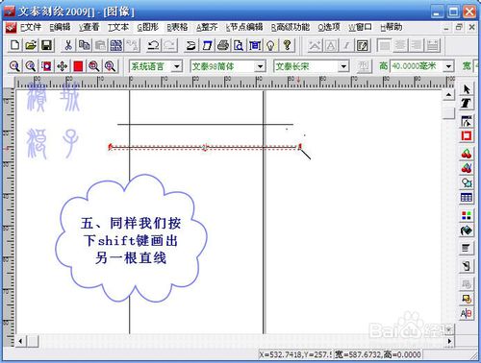Open the A整齐 menu
481x363 pixels.
207,27
